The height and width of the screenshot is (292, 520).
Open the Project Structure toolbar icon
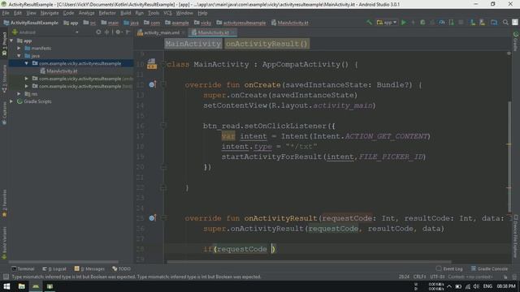pos(494,23)
